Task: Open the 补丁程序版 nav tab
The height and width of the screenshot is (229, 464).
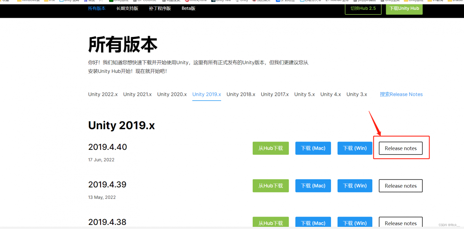Action: click(x=160, y=8)
